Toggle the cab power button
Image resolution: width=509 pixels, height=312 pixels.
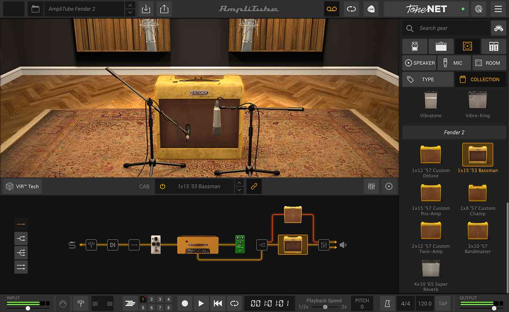163,187
